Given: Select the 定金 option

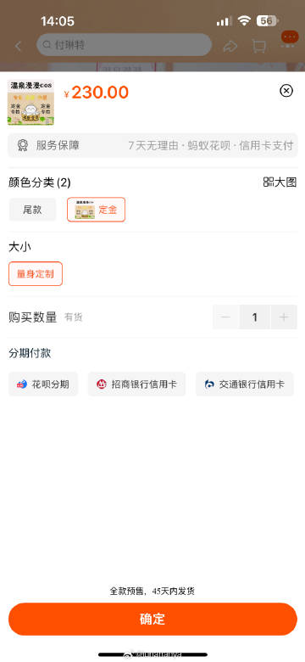Looking at the screenshot, I should (96, 210).
